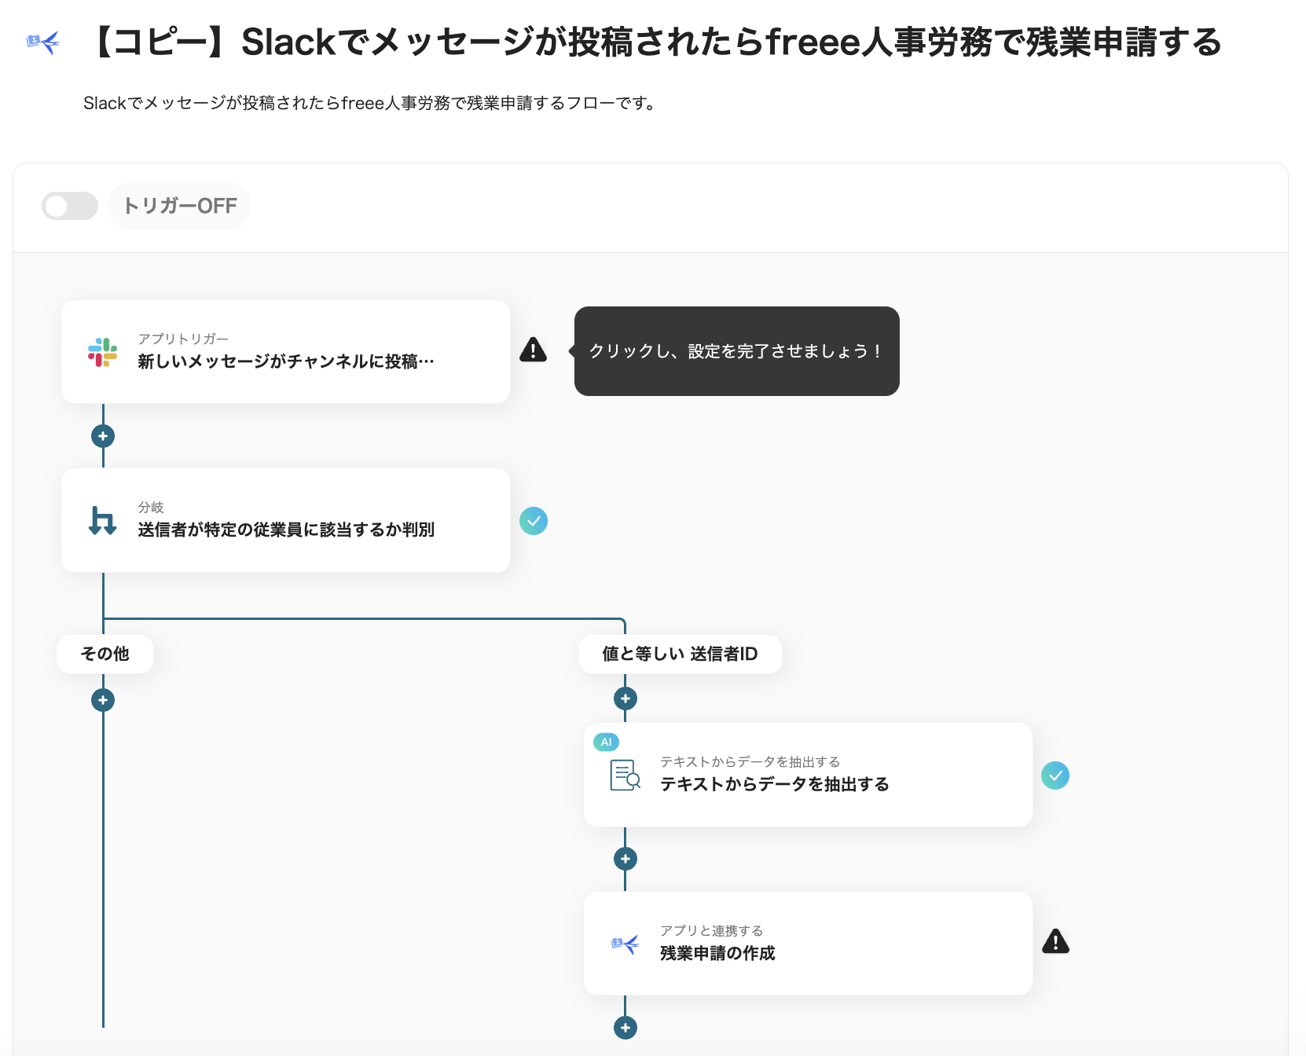The width and height of the screenshot is (1306, 1056).
Task: Dismiss the 設定を完了させましょう tooltip
Action: tap(736, 350)
